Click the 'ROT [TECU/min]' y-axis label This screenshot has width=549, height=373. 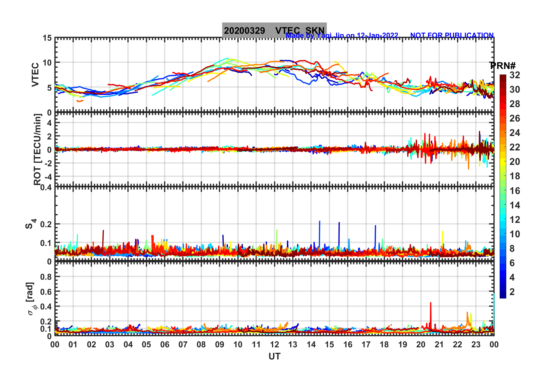tap(38, 150)
